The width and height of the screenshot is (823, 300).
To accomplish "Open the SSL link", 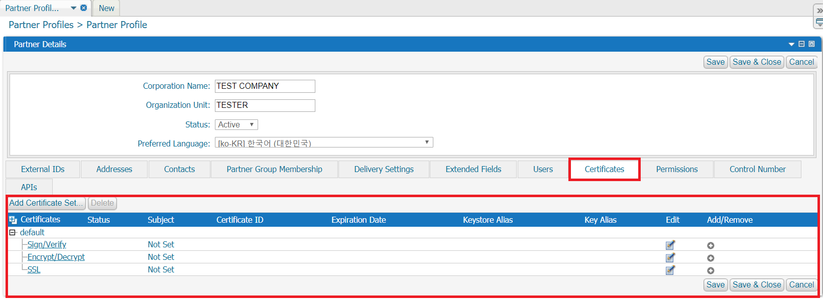I will [x=34, y=270].
